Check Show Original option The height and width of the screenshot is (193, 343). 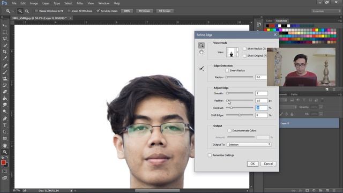click(244, 56)
